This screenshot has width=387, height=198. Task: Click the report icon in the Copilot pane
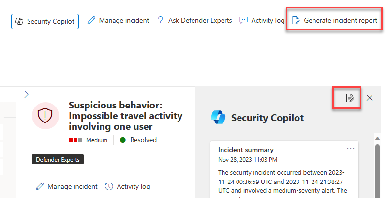[350, 98]
